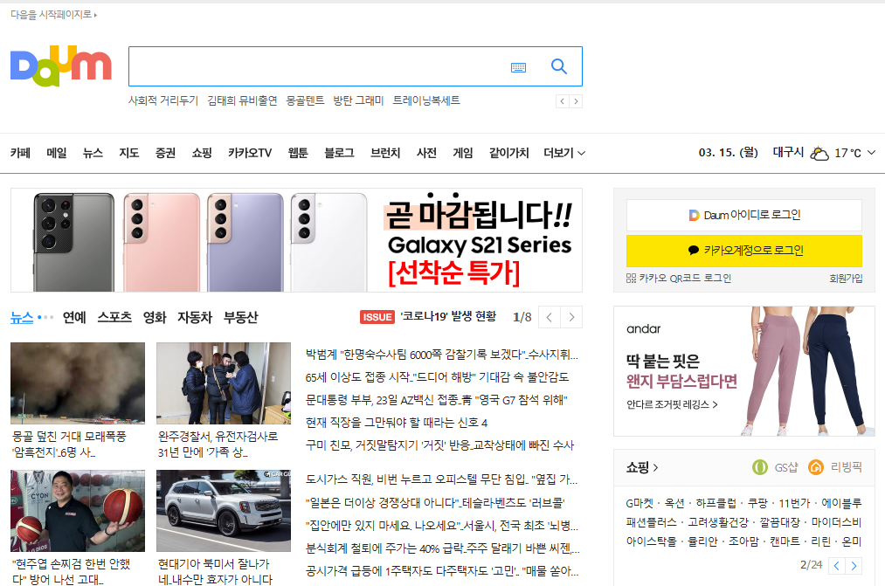Select the 스포츠 tab
The height and width of the screenshot is (586, 885).
(114, 318)
